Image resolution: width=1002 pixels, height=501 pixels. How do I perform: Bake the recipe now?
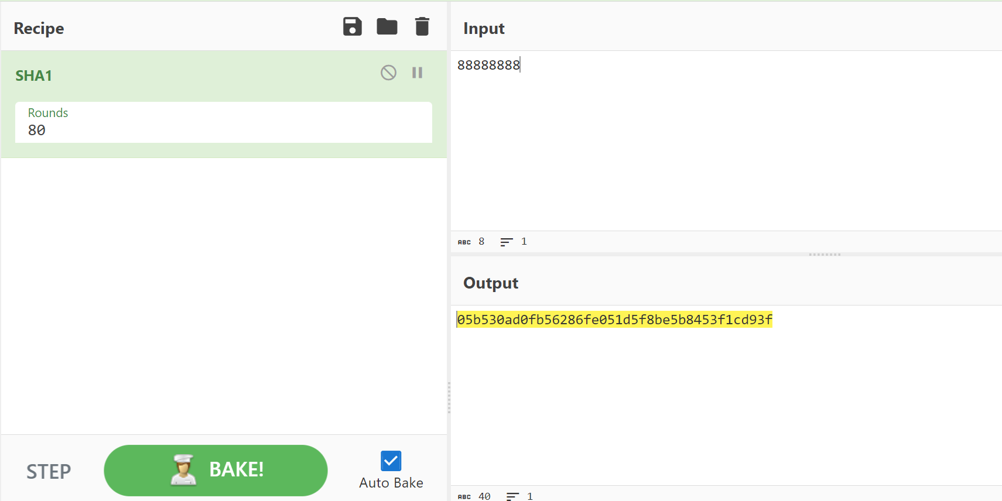coord(216,470)
